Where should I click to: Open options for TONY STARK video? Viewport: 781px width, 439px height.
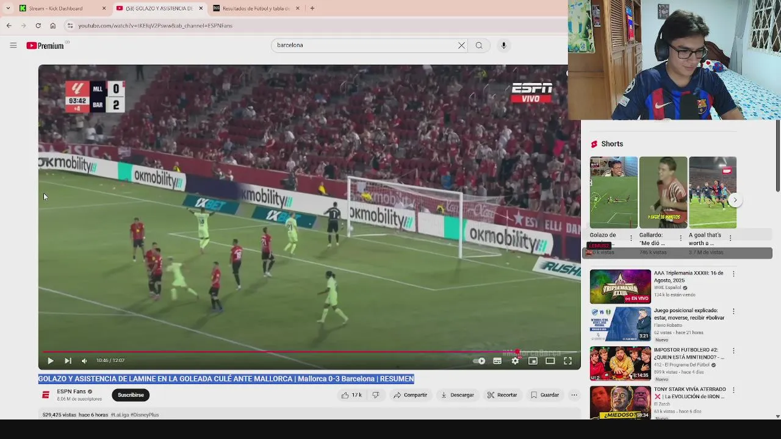733,390
